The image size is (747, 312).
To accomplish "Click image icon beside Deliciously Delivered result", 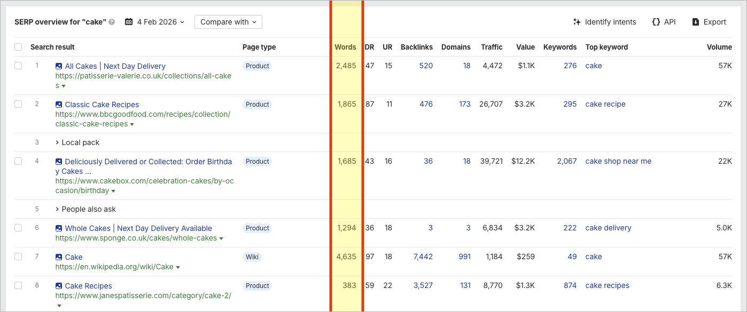I will click(x=59, y=162).
